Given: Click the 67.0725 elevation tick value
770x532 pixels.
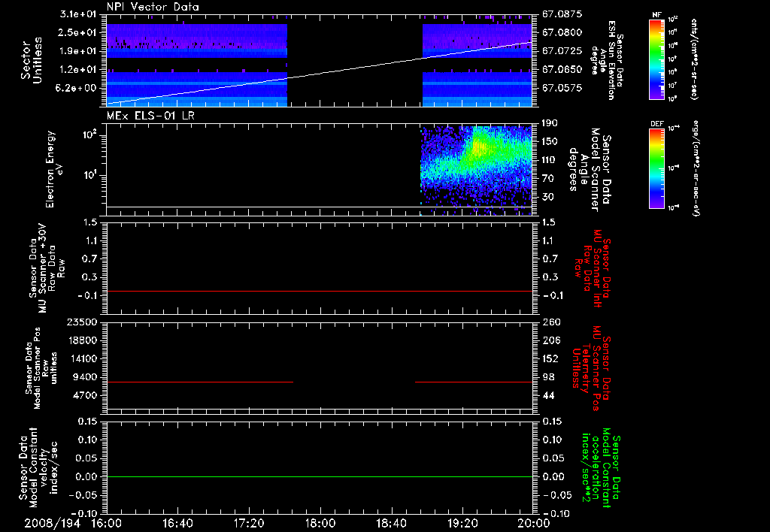Looking at the screenshot, I should tap(562, 51).
